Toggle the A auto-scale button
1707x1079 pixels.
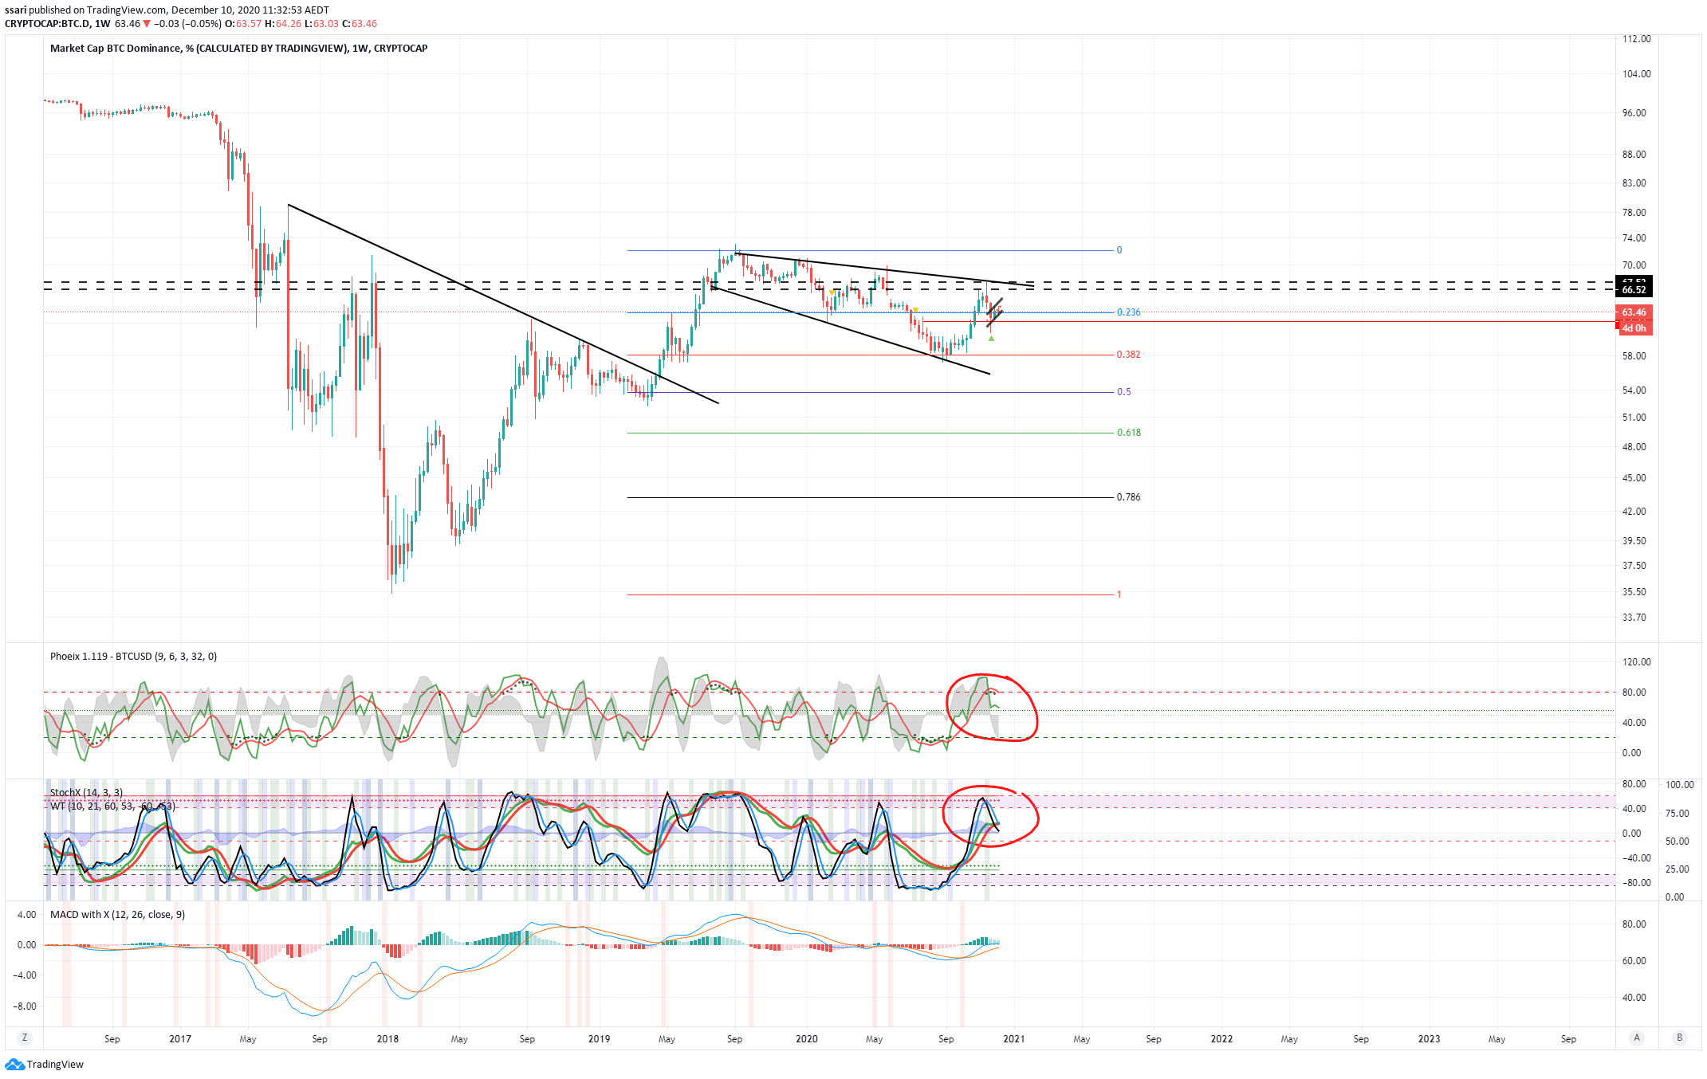point(1637,1038)
